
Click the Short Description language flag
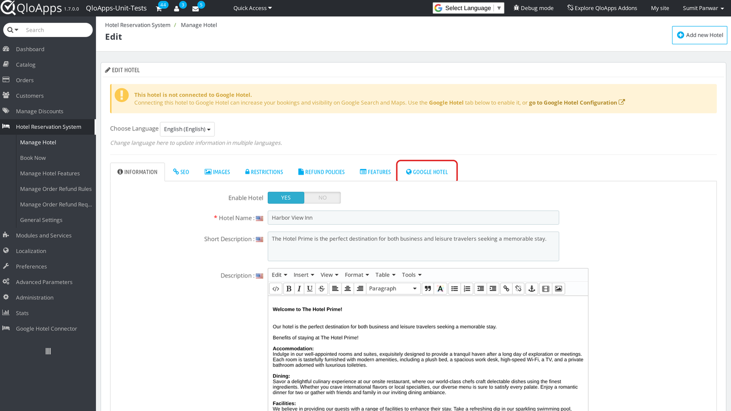(260, 239)
